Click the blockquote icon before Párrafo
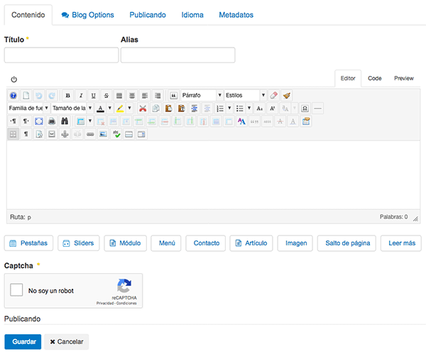This screenshot has width=426, height=354. click(x=173, y=95)
